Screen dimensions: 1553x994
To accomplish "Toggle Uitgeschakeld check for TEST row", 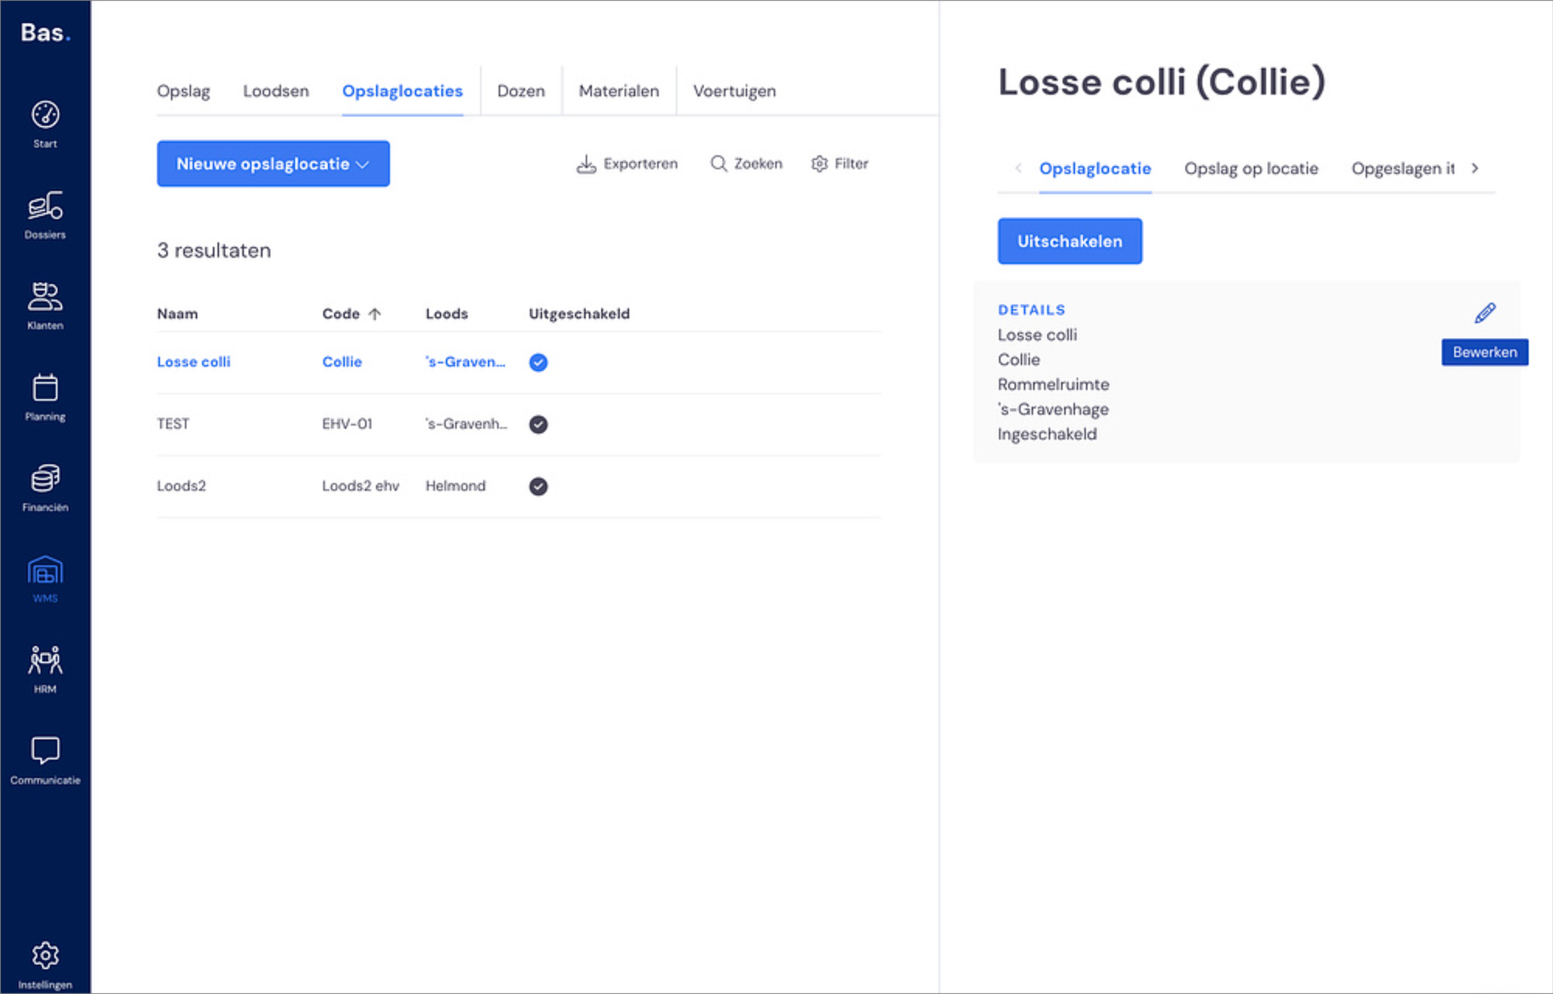I will [538, 425].
